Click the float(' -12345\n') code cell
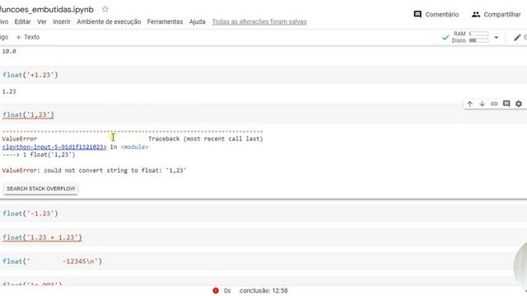The height and width of the screenshot is (296, 527). [x=263, y=261]
